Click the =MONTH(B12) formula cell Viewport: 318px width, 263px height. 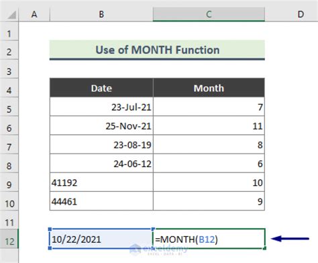tap(209, 239)
